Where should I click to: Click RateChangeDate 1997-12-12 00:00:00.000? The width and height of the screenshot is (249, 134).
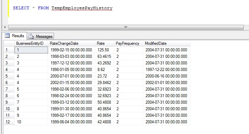[x=72, y=63]
